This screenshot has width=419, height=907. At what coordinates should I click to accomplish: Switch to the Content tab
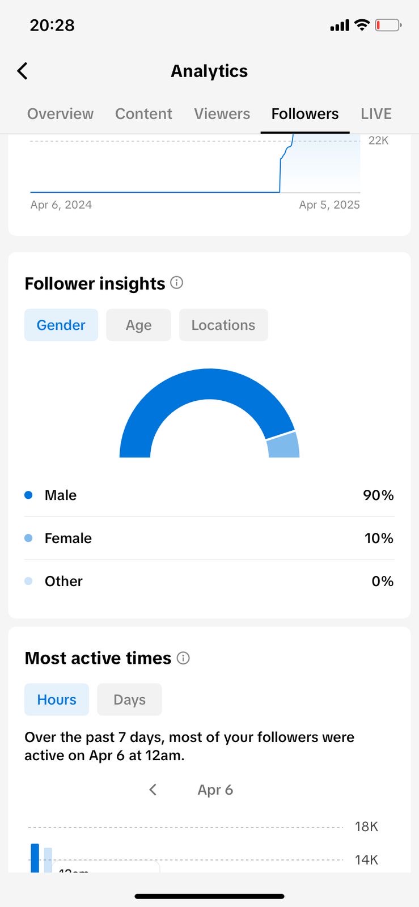143,114
